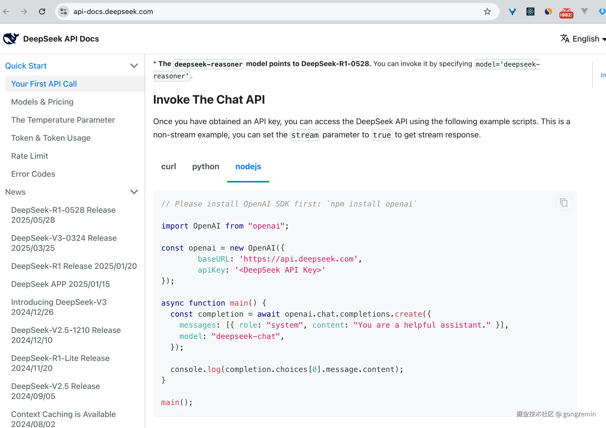Viewport: 606px width, 428px height.
Task: Bookmark the page with the star icon
Action: 487,12
